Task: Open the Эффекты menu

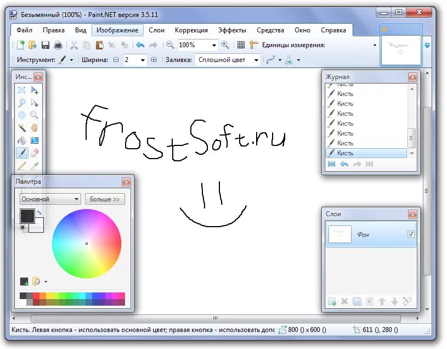Action: tap(232, 30)
